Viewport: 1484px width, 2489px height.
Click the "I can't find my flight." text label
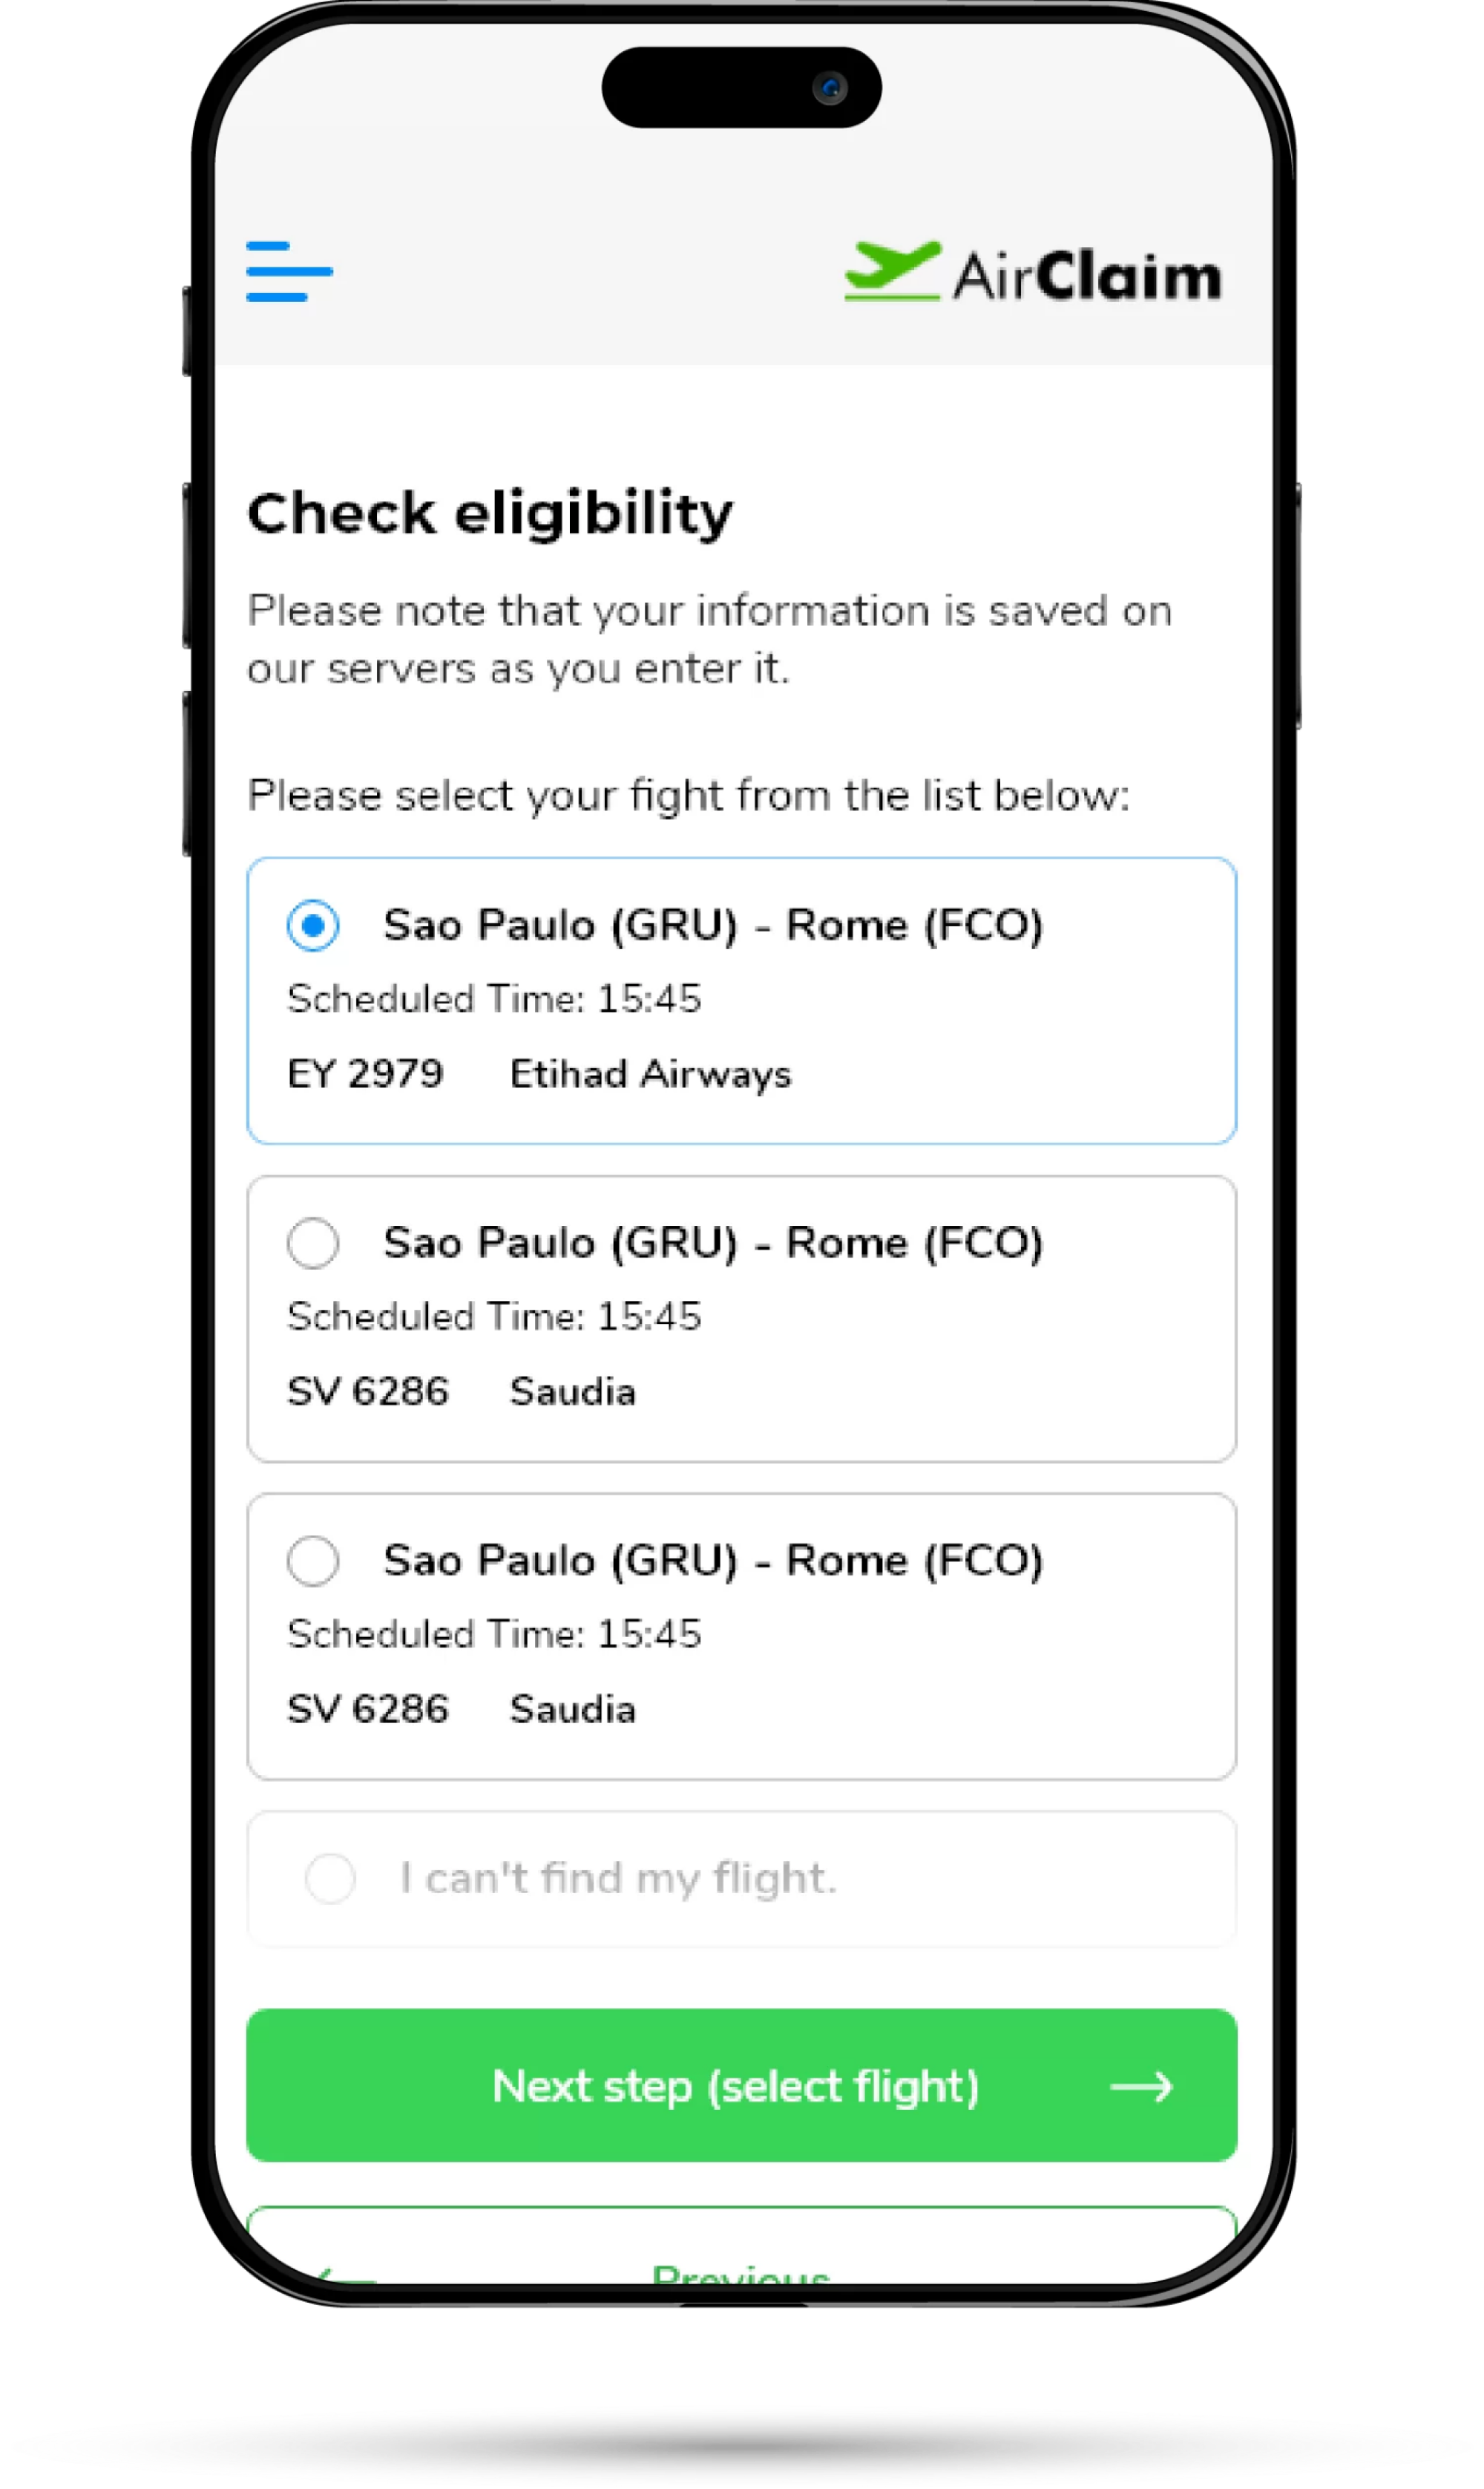tap(618, 1878)
